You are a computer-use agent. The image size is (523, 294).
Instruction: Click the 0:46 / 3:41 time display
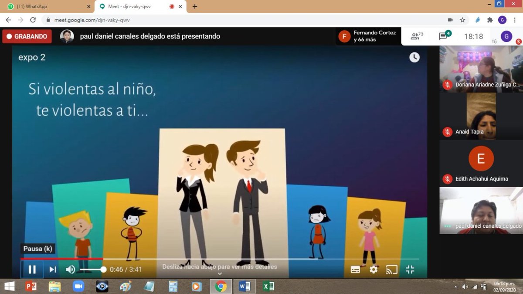pyautogui.click(x=126, y=270)
